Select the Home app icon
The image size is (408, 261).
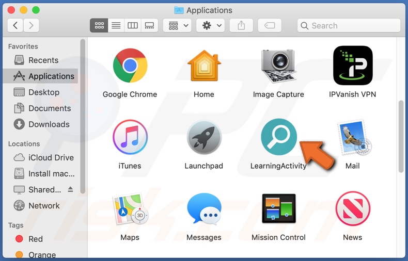point(204,66)
